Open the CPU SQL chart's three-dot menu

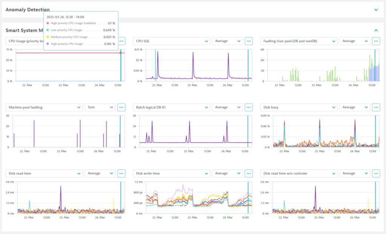tap(248, 41)
